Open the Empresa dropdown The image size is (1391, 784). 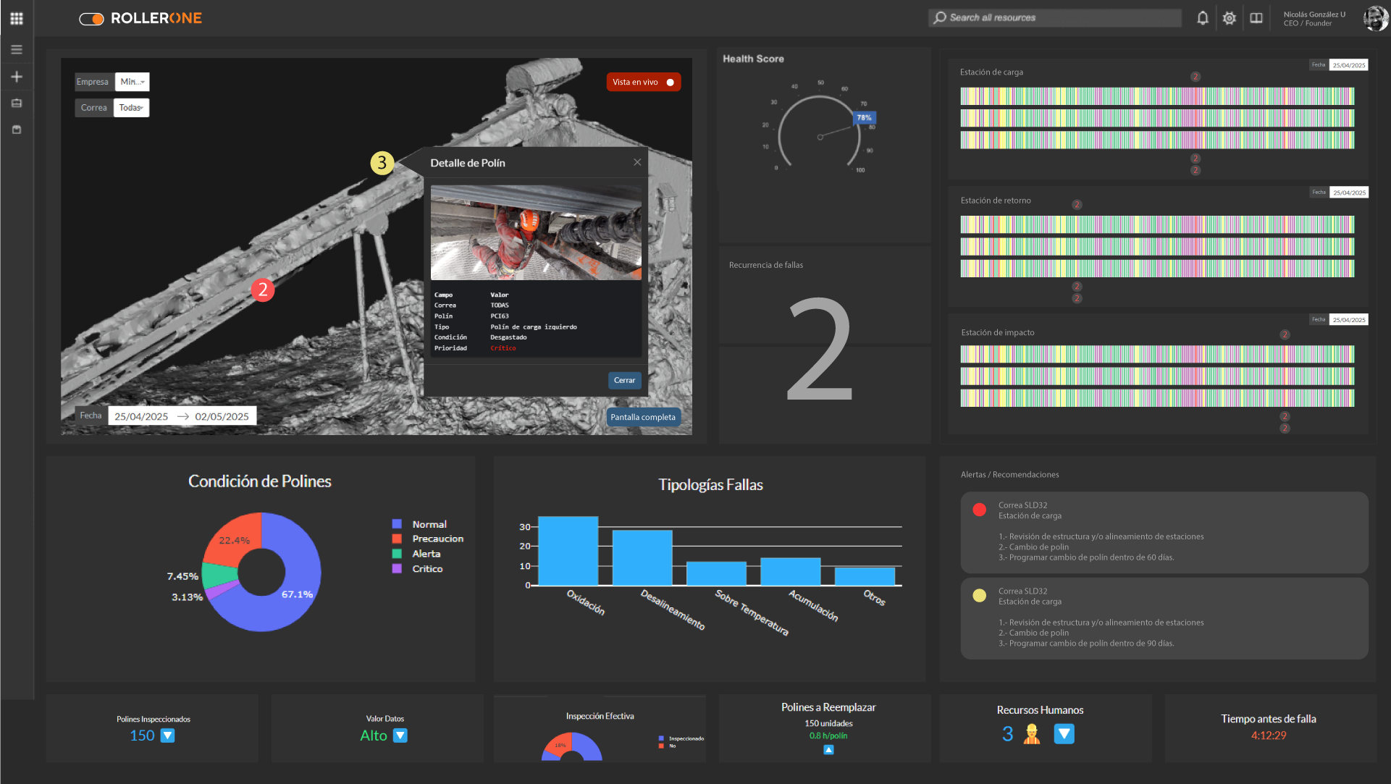coord(132,82)
